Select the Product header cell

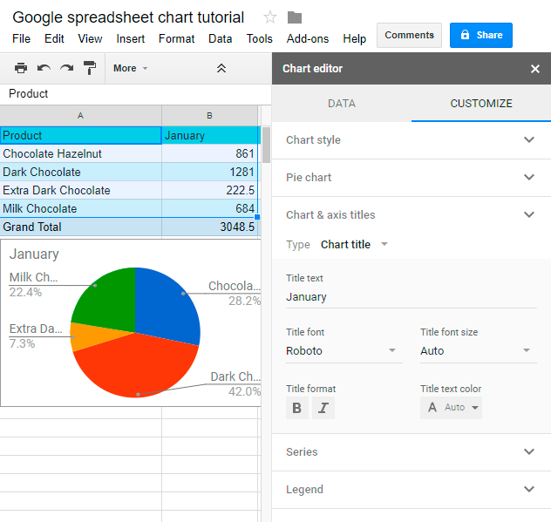click(x=80, y=135)
